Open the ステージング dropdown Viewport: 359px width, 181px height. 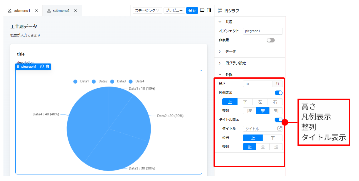[x=147, y=10]
